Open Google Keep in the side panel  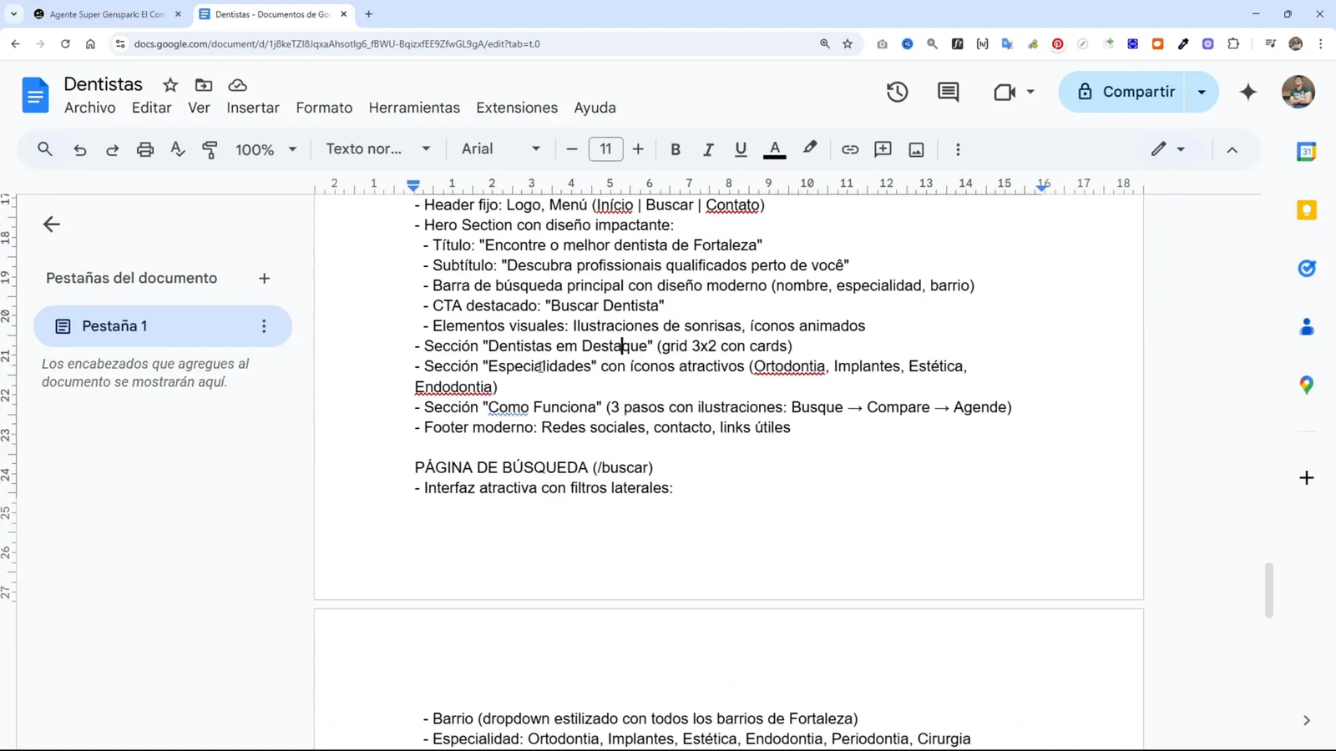click(1305, 210)
